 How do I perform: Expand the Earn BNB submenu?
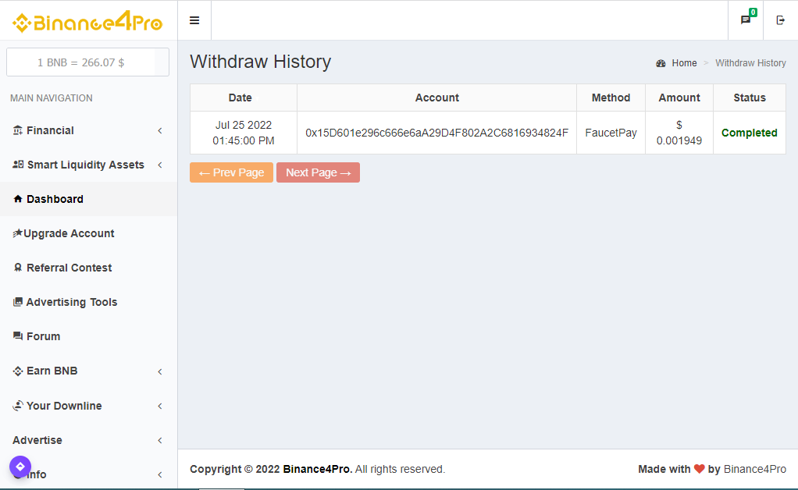(x=160, y=371)
